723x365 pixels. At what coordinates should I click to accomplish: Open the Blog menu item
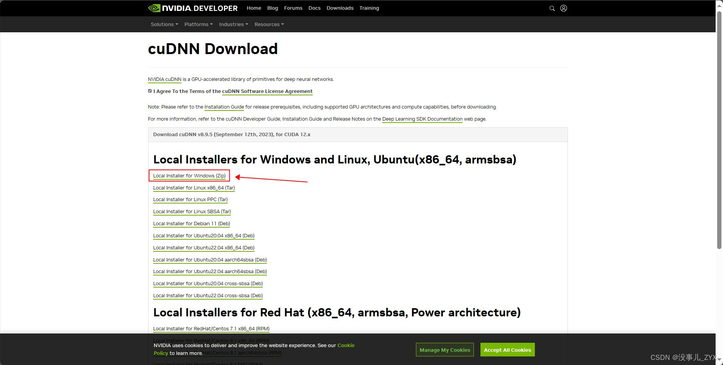272,8
